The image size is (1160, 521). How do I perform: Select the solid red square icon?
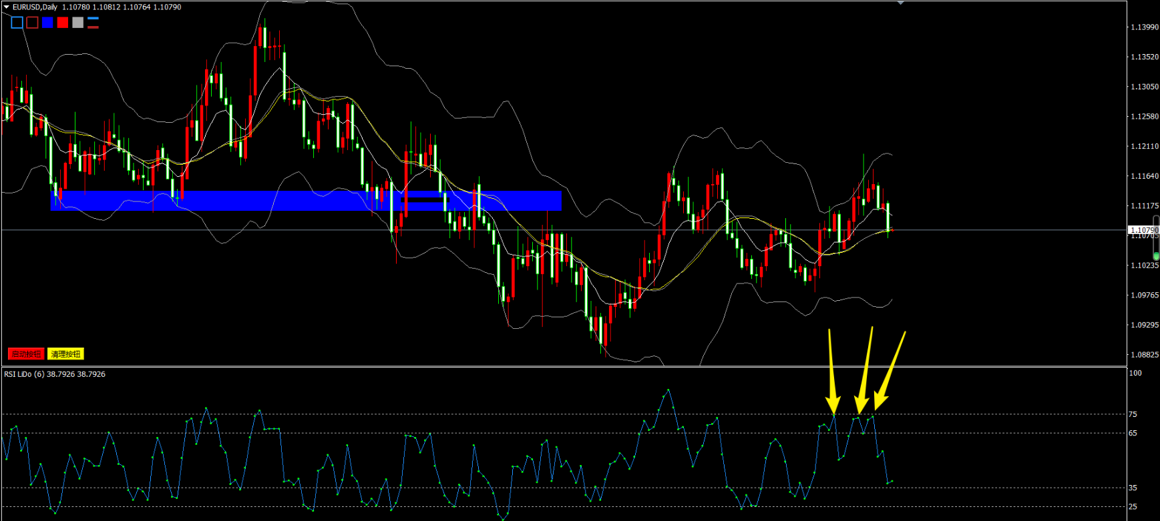63,23
